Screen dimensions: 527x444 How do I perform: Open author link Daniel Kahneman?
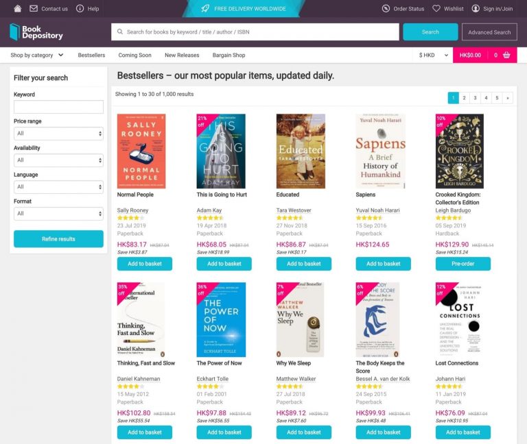coord(139,379)
